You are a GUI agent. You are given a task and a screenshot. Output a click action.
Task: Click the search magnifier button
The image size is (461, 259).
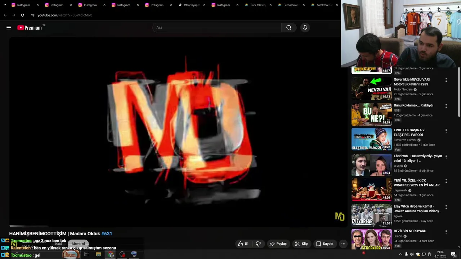click(x=289, y=28)
